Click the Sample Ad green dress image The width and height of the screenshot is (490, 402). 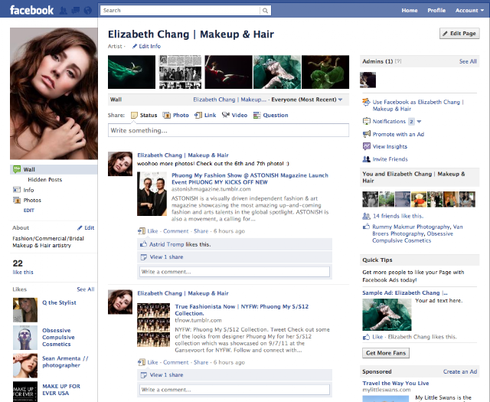coord(387,315)
